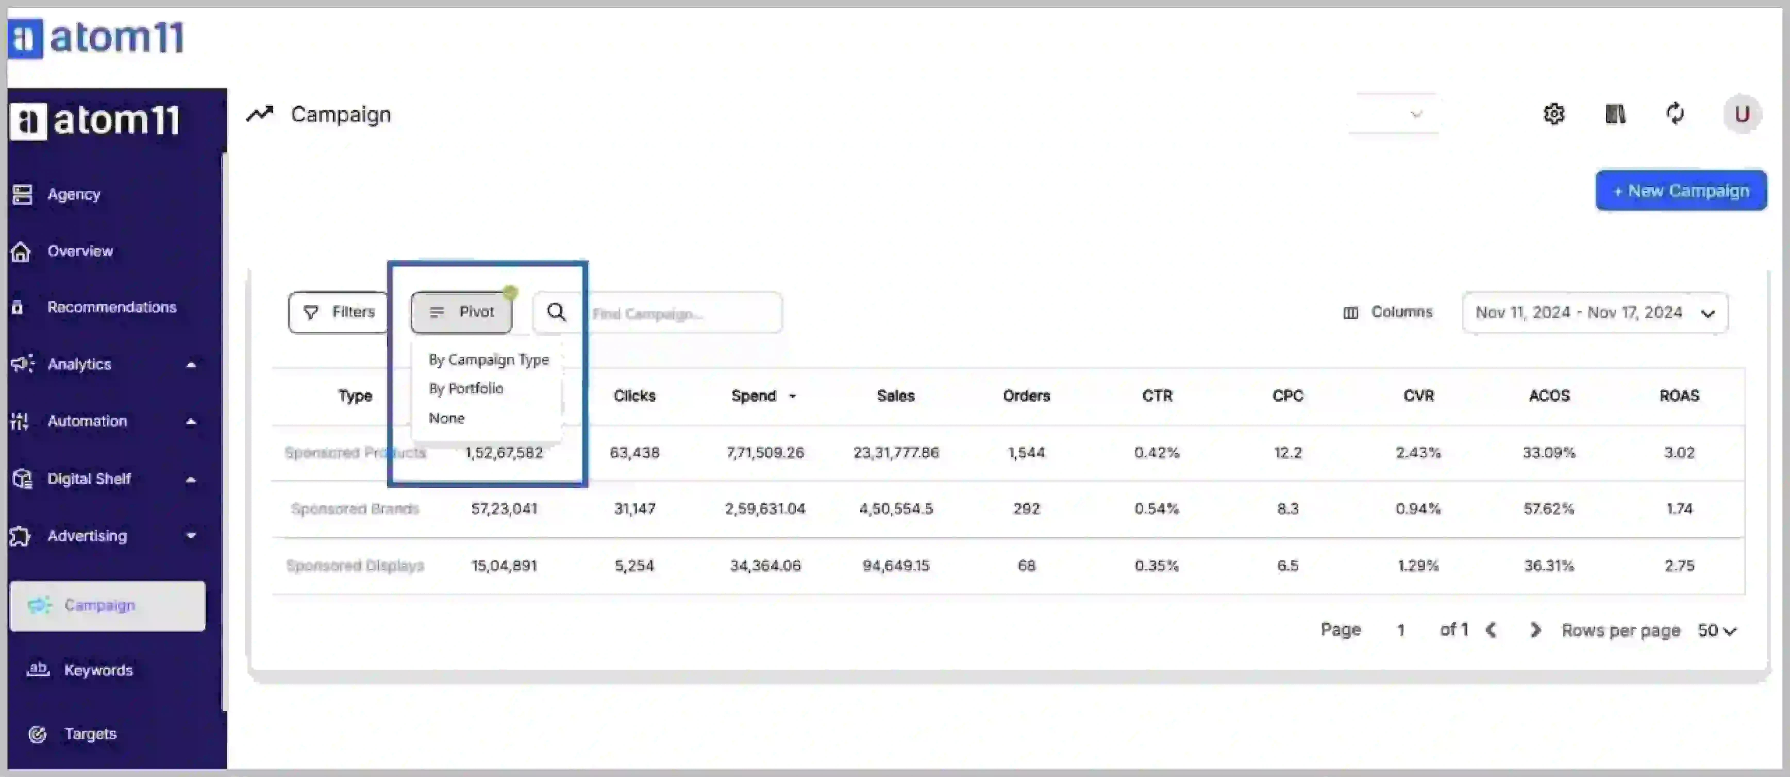Viewport: 1790px width, 777px height.
Task: Click the Digital Shelf icon
Action: [x=22, y=479]
